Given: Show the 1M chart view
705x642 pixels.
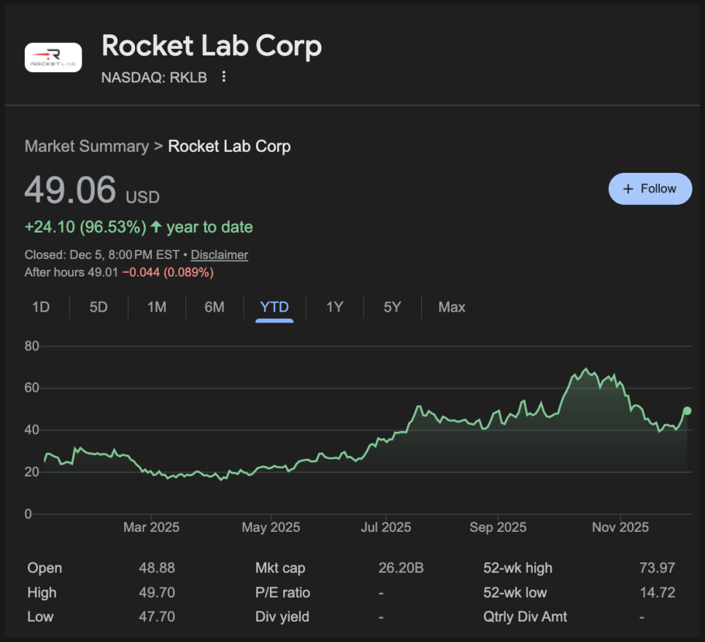Looking at the screenshot, I should coord(157,307).
